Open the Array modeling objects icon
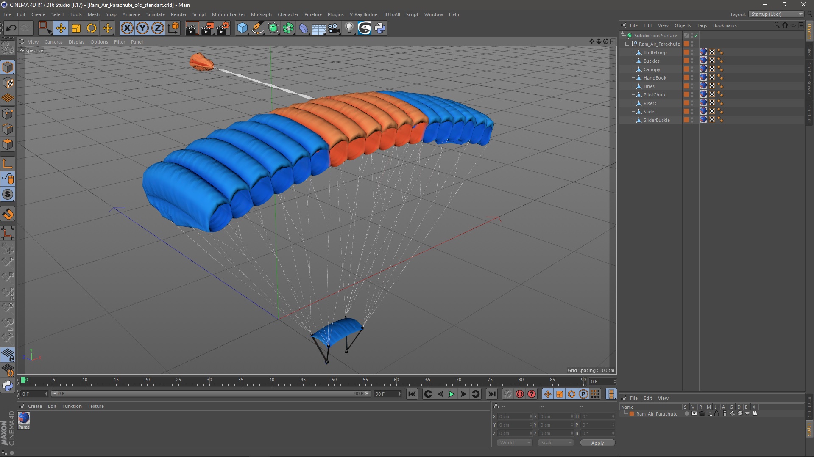 click(288, 28)
